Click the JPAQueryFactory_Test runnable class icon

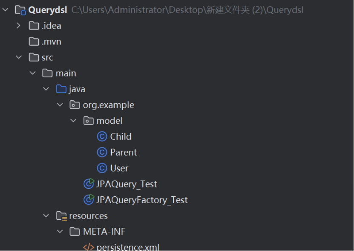pyautogui.click(x=89, y=200)
